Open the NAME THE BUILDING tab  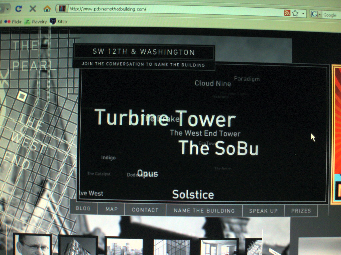(x=204, y=211)
